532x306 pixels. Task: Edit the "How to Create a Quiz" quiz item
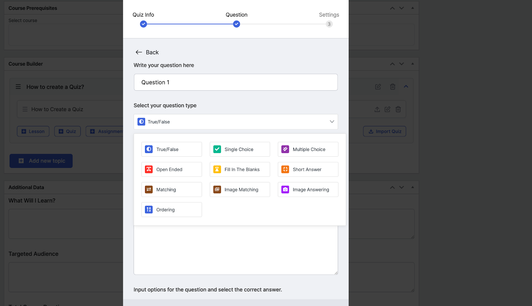pyautogui.click(x=387, y=109)
